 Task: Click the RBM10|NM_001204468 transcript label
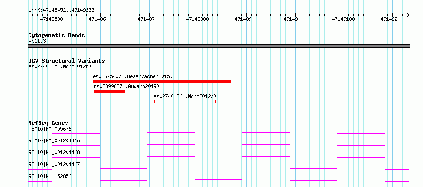[x=54, y=152]
